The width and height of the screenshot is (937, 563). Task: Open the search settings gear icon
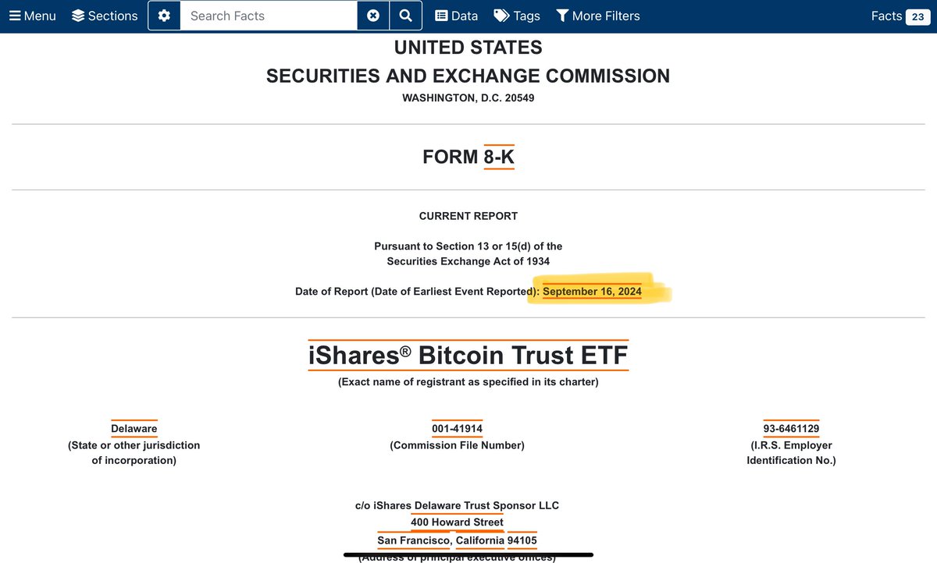[x=163, y=15]
